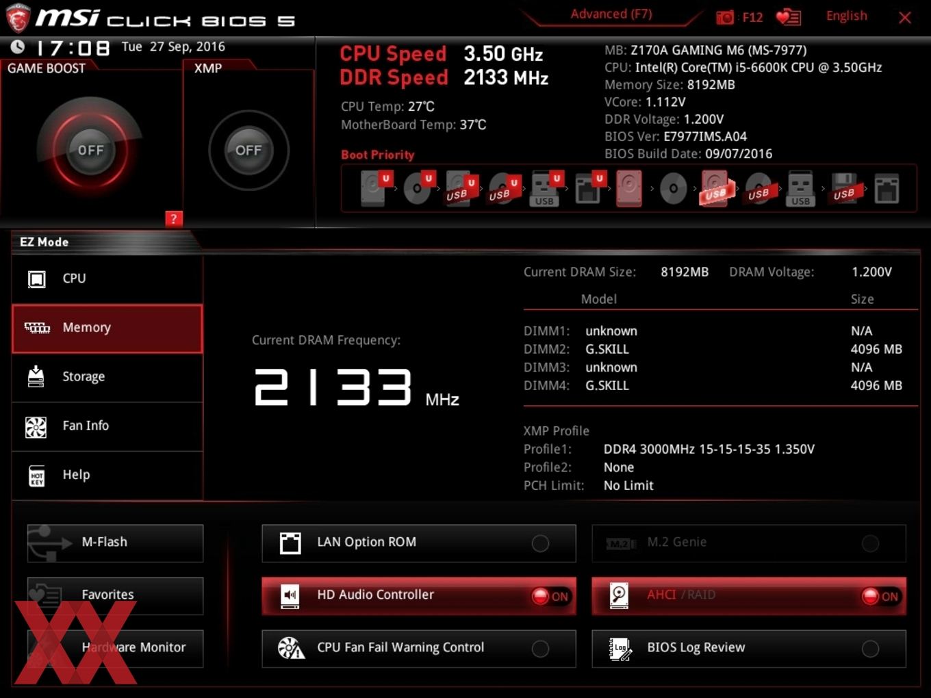931x698 pixels.
Task: Enable the XMP profile knob
Action: 248,151
